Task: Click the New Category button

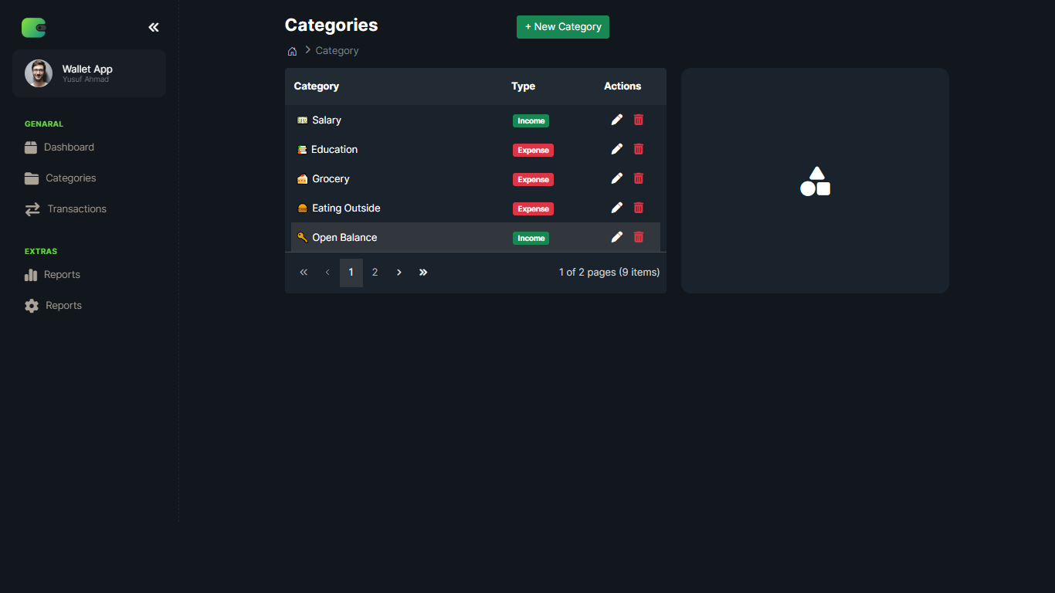Action: pyautogui.click(x=562, y=26)
